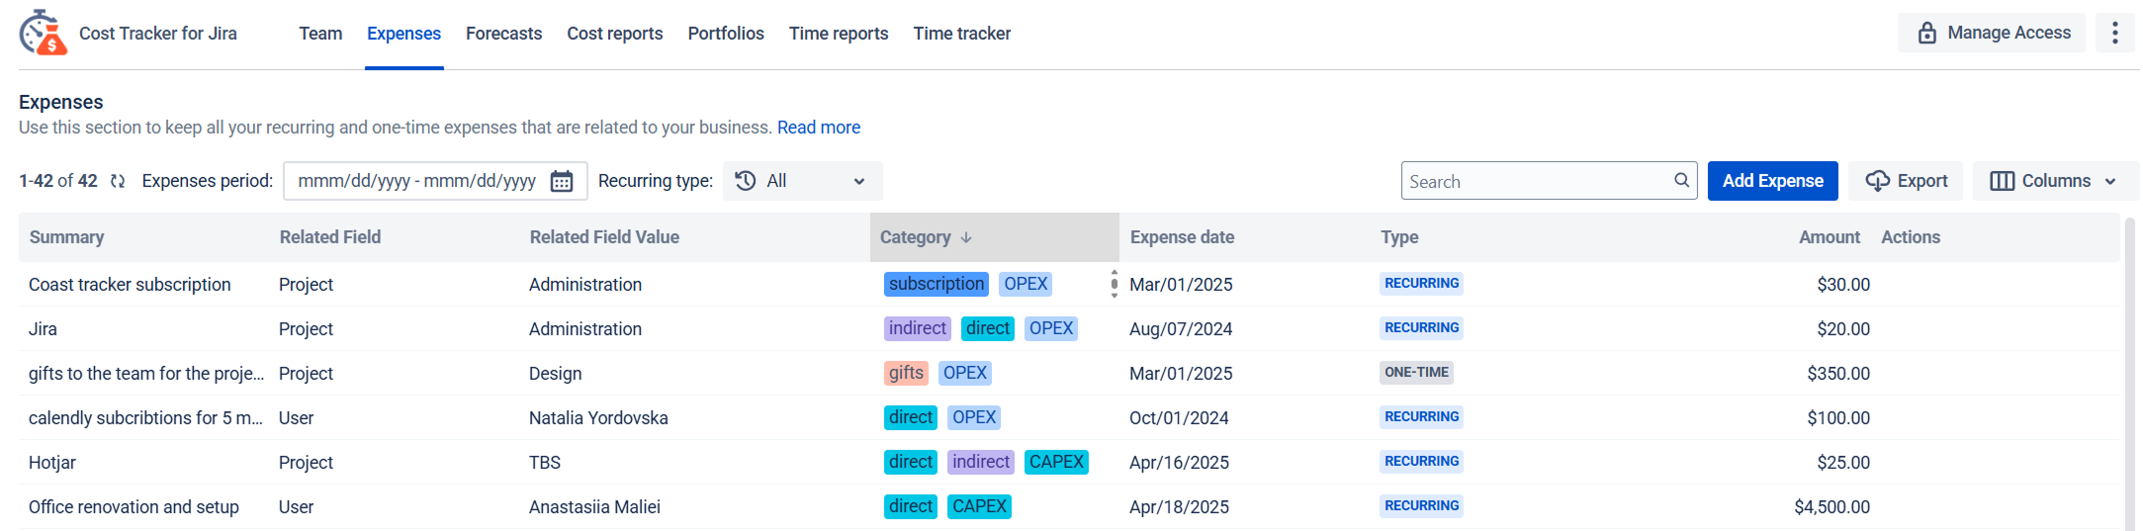Click the lock icon on Manage Access
This screenshot has height=531, width=2143.
pos(1926,33)
